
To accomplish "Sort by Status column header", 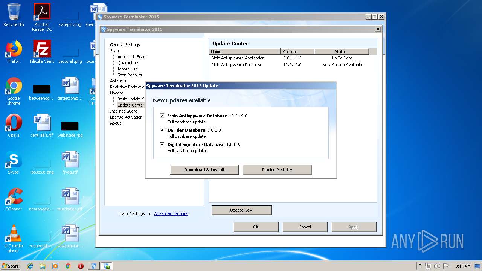I will (342, 52).
